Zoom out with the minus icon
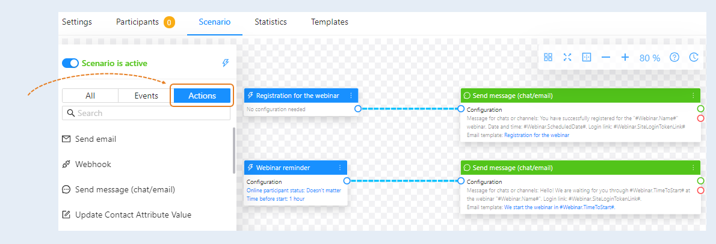The width and height of the screenshot is (716, 244). pyautogui.click(x=606, y=57)
